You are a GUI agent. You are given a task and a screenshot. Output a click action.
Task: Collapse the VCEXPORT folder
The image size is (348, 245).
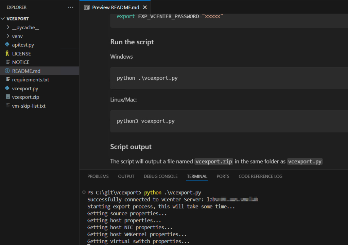3,18
